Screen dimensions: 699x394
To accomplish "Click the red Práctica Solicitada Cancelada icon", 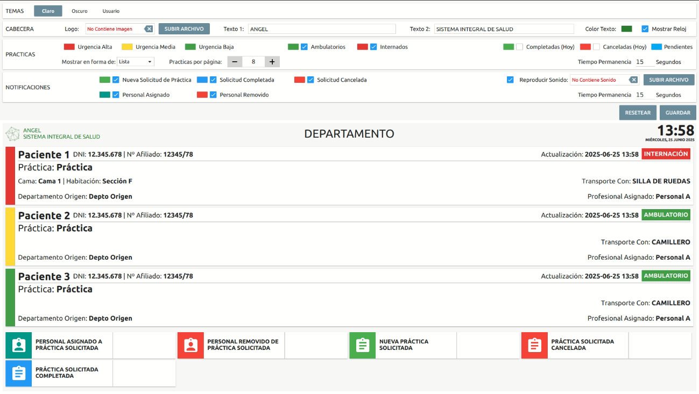I will point(534,345).
